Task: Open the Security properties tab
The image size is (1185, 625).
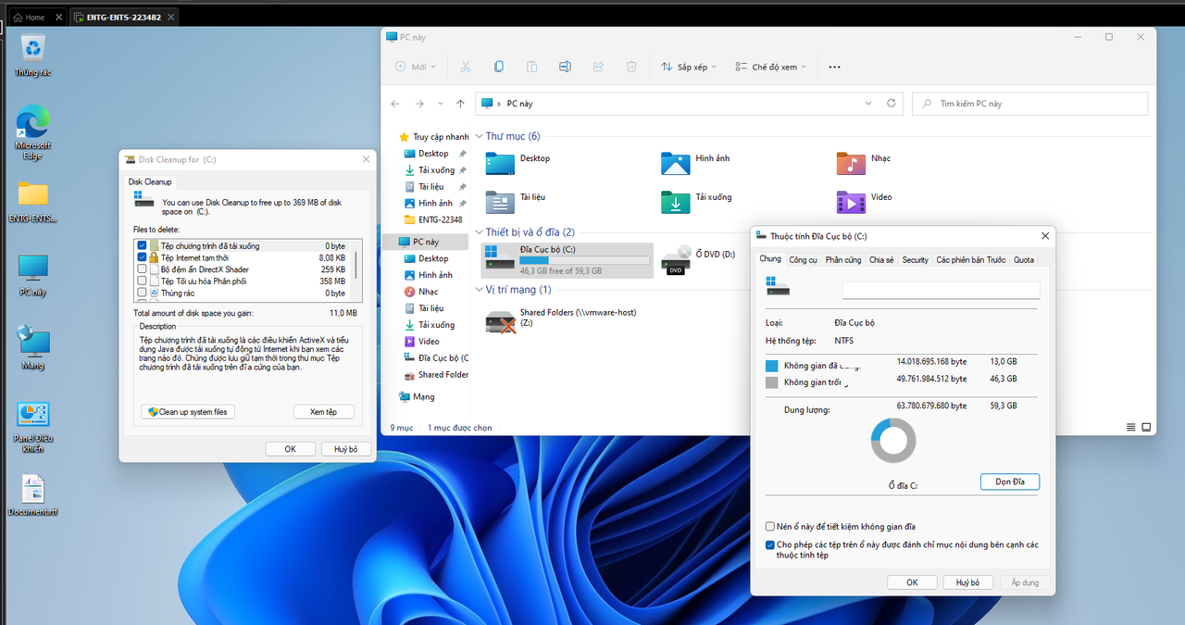Action: point(915,260)
